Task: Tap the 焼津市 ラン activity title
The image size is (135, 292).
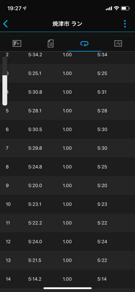Action: [x=67, y=24]
